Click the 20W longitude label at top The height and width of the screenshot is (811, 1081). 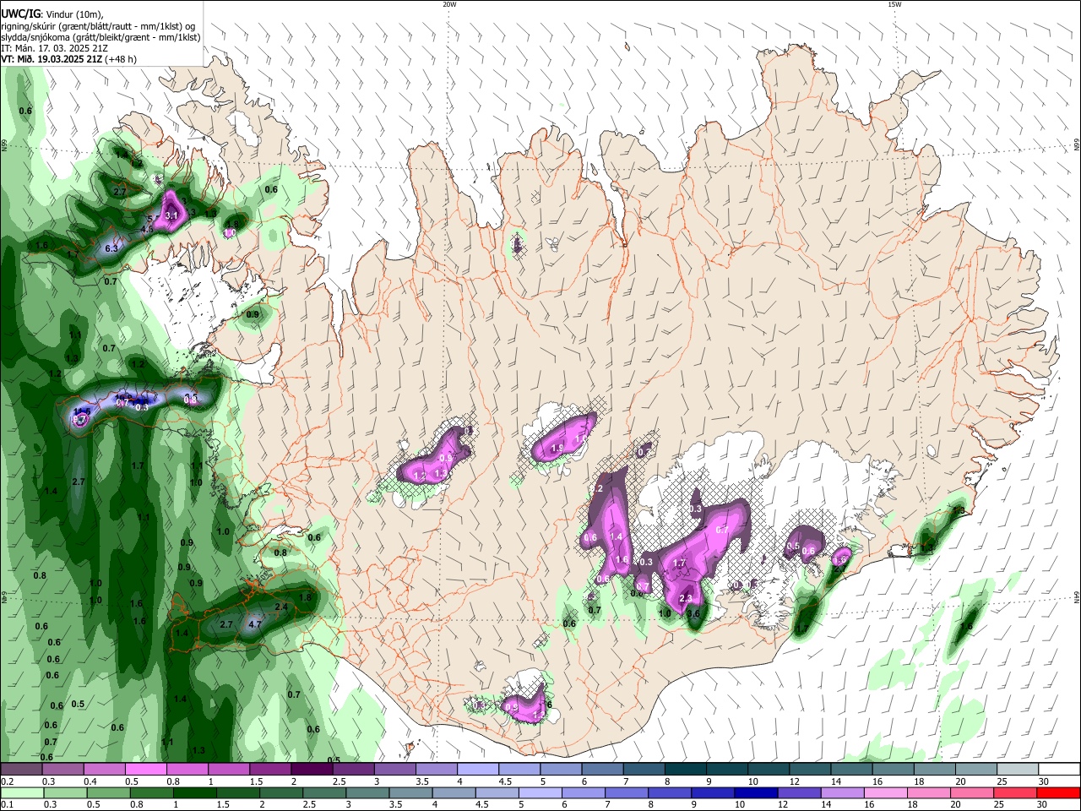[449, 4]
